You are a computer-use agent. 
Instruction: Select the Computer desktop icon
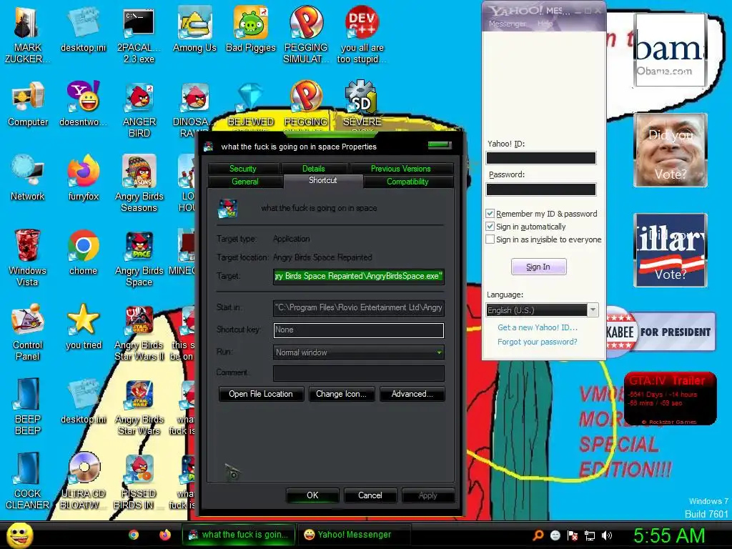point(28,104)
